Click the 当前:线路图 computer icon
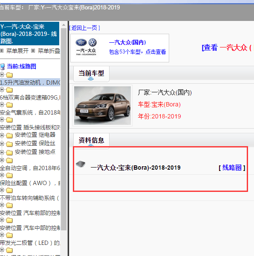 tap(2, 67)
